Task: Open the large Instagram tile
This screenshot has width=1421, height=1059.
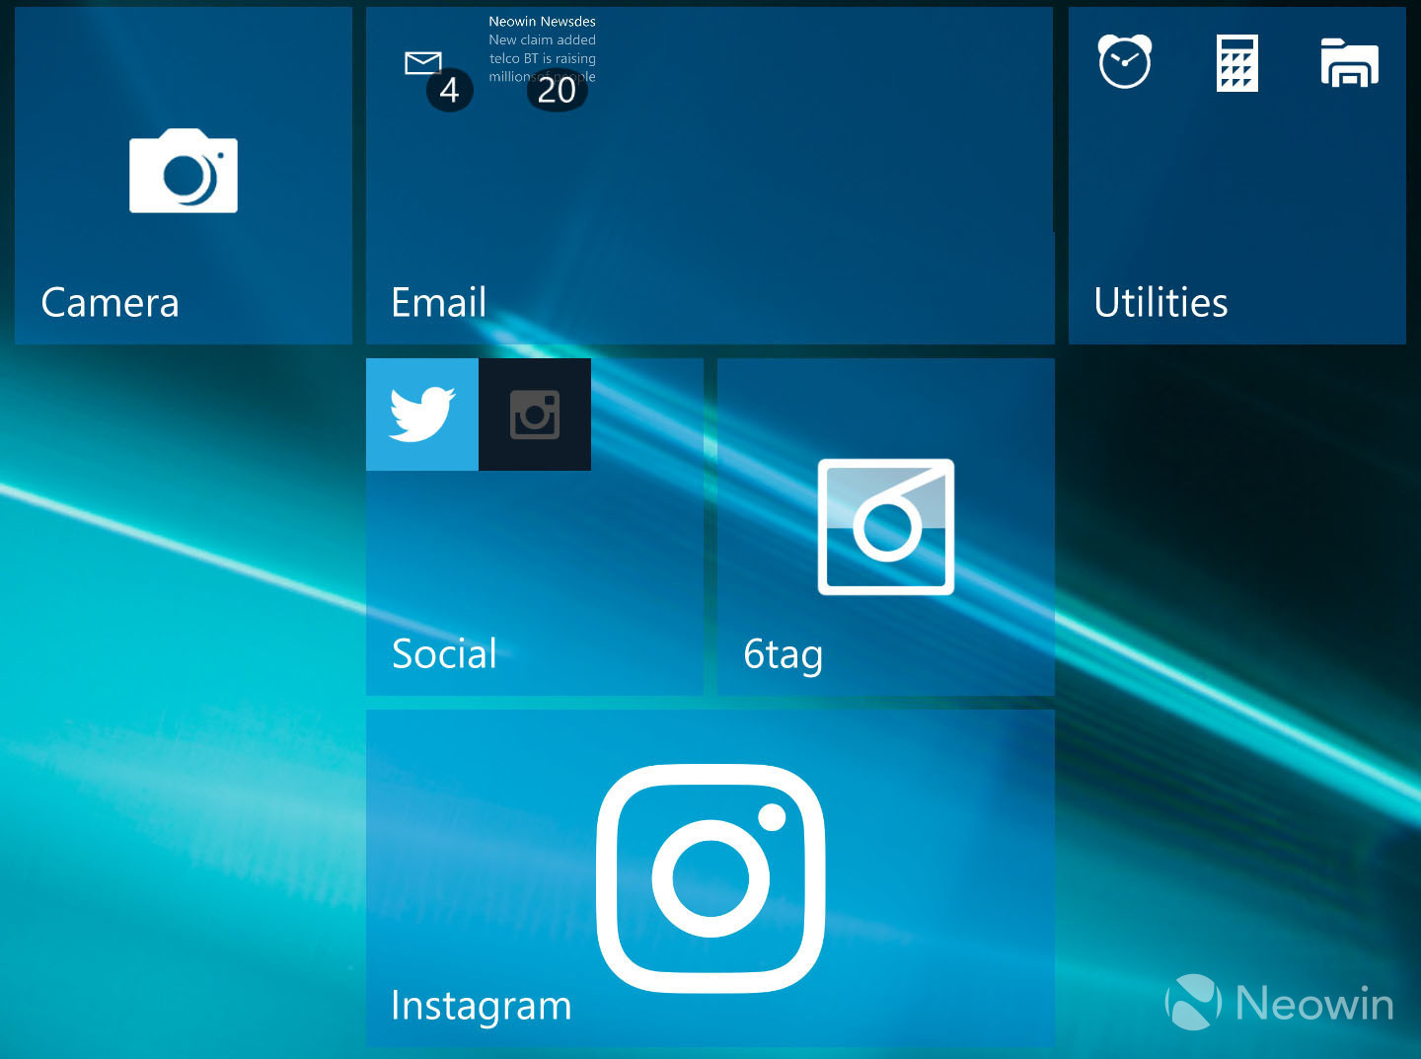Action: click(710, 878)
